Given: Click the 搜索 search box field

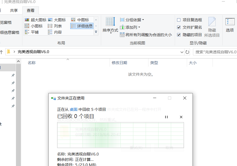Looking at the screenshot, I should 215,52.
